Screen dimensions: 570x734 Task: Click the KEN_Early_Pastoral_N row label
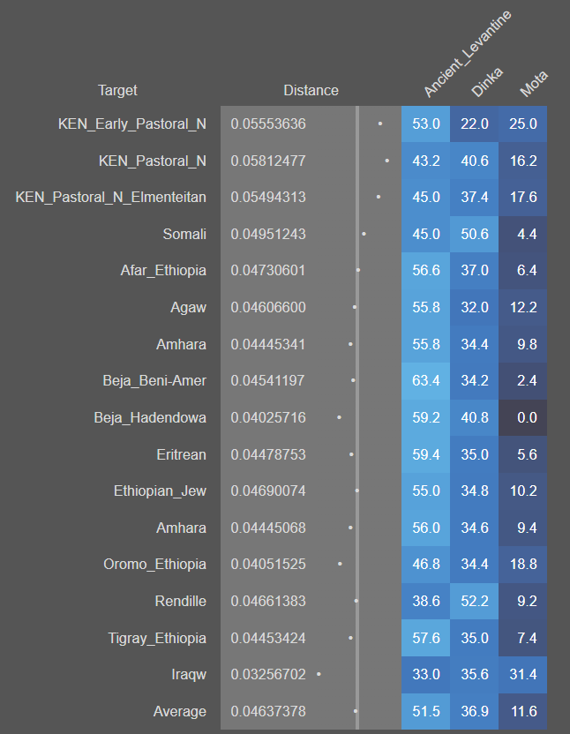click(131, 124)
